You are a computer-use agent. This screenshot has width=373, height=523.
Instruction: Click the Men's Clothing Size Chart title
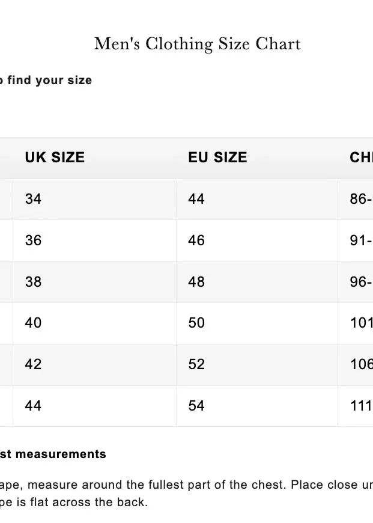point(197,44)
